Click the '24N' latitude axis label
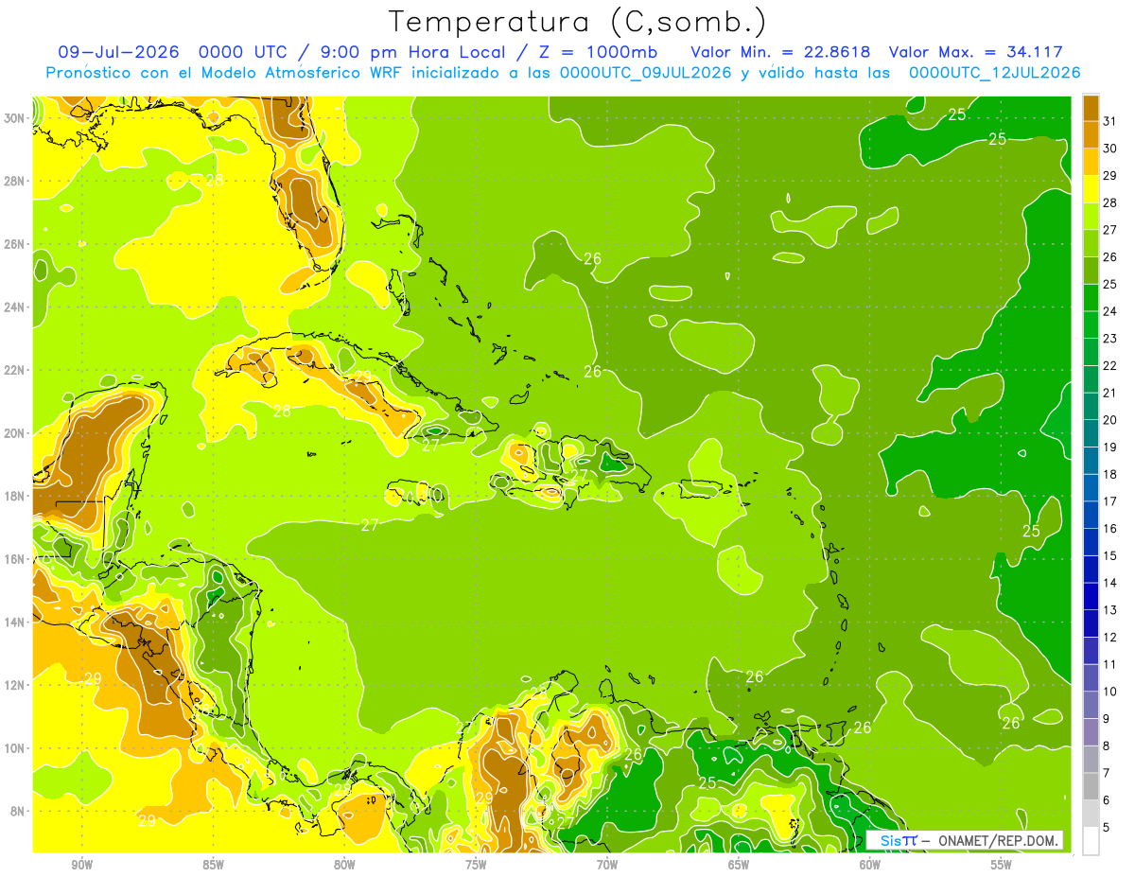Image resolution: width=1135 pixels, height=877 pixels. click(14, 307)
